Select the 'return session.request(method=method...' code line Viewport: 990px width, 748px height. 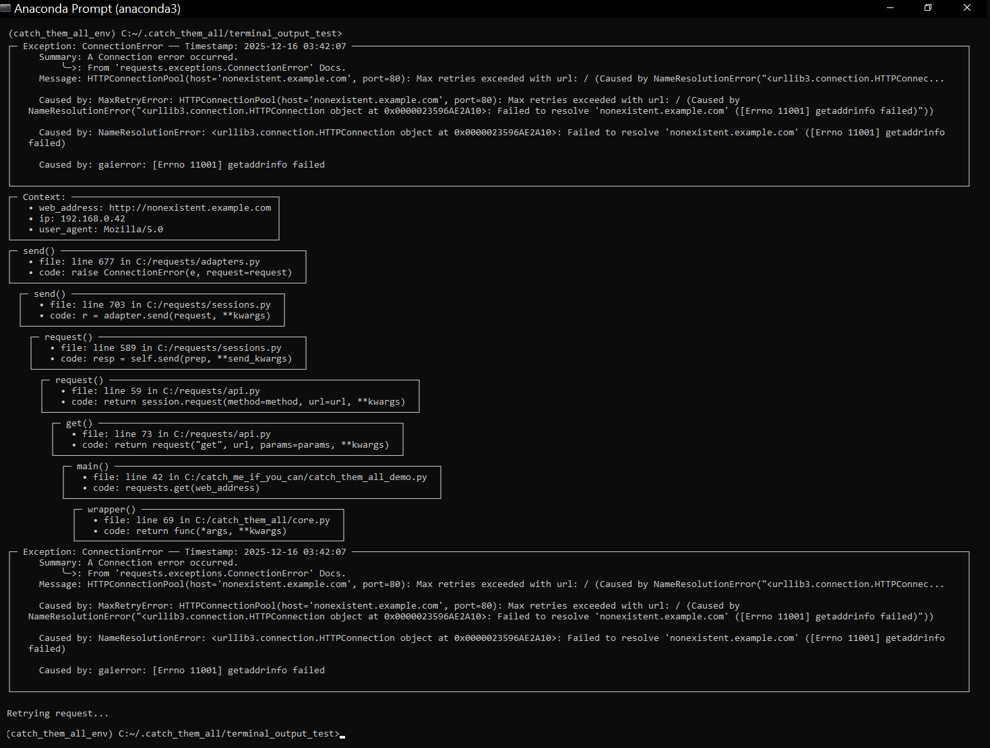(x=234, y=402)
